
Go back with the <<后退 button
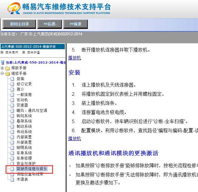tap(49, 24)
